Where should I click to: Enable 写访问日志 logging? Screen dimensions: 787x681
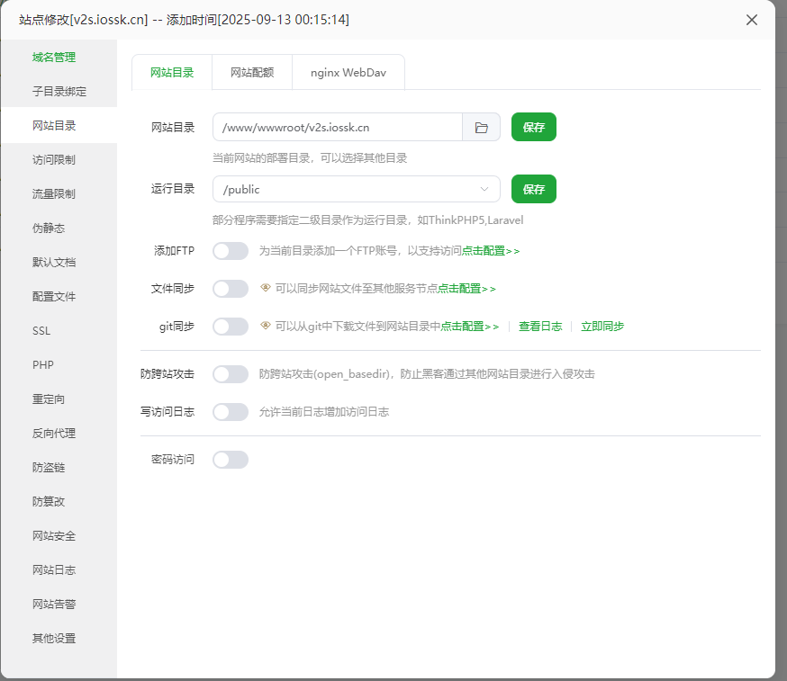(x=230, y=412)
